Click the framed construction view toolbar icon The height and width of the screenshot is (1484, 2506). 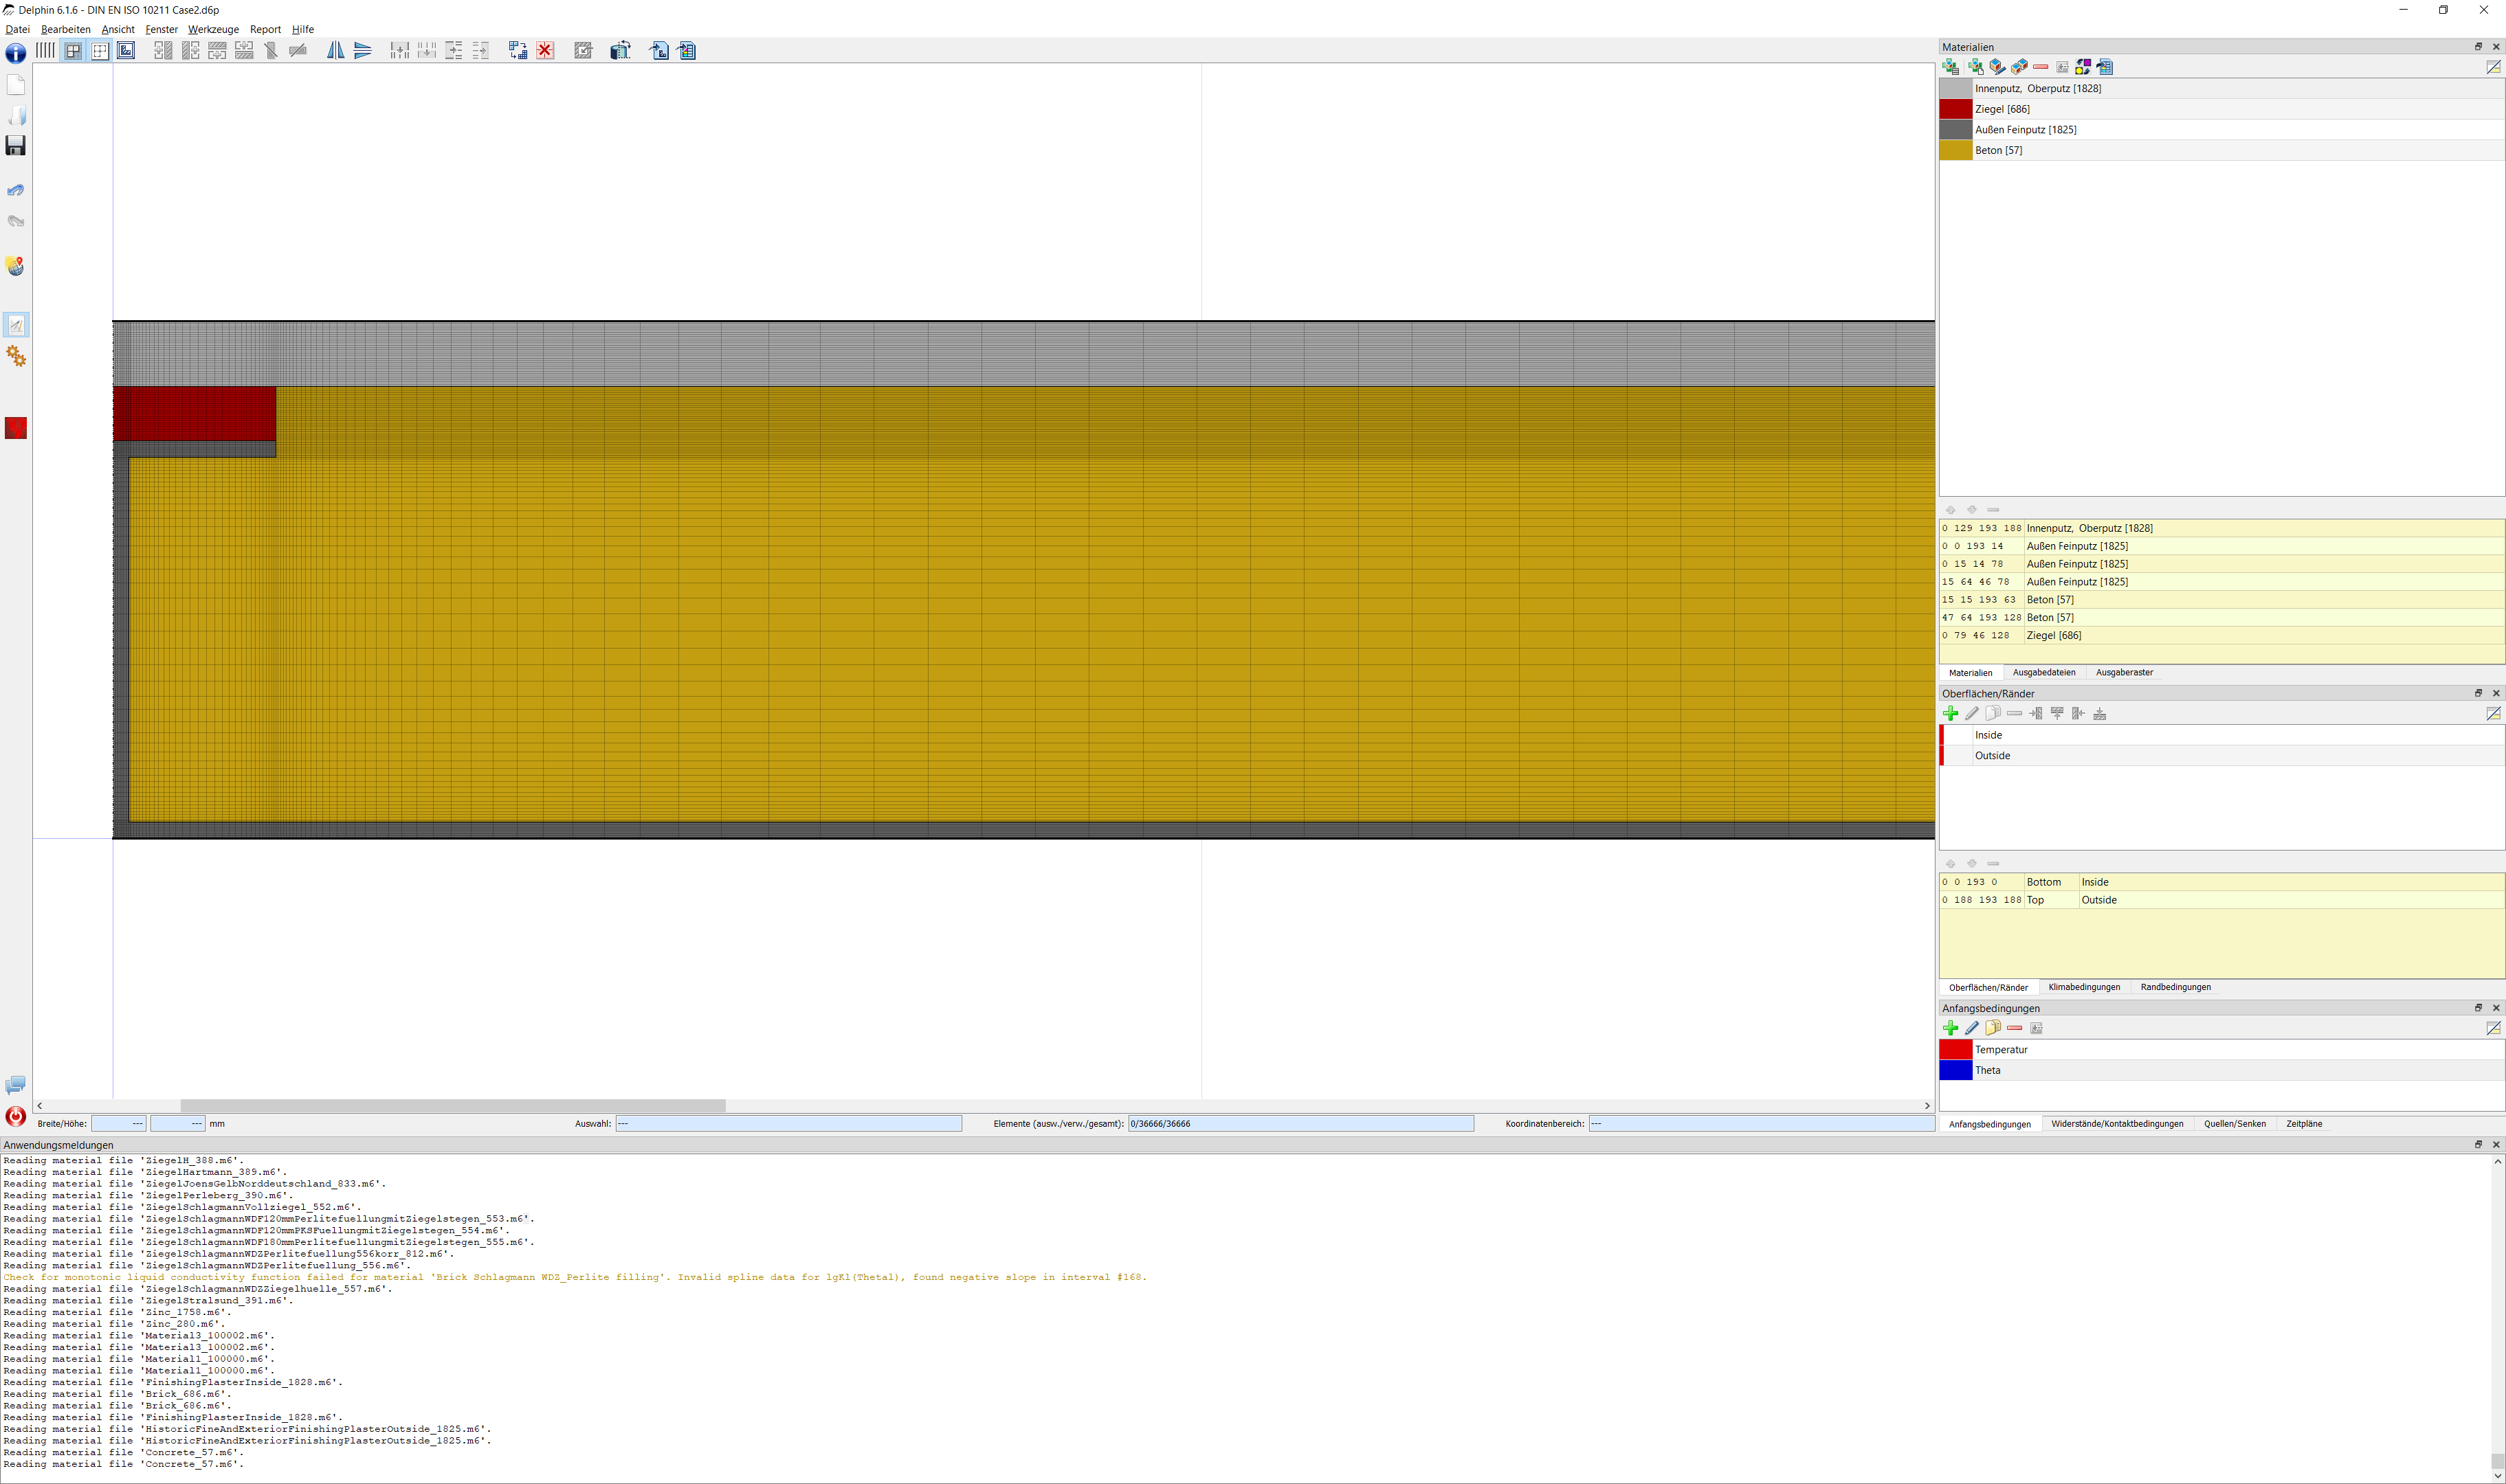[126, 50]
